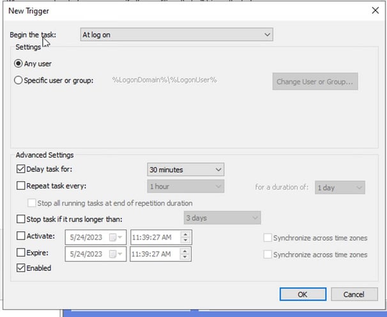This screenshot has width=387, height=317.
Task: Uncheck the Delay task for checkbox
Action: click(x=20, y=169)
